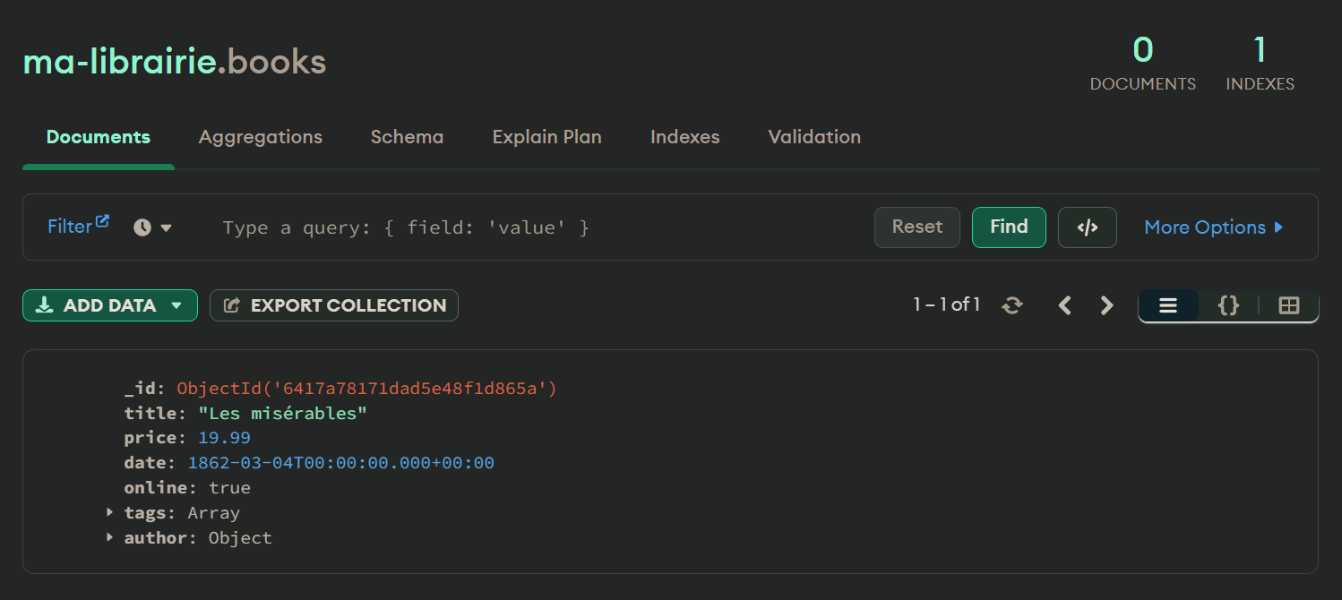The height and width of the screenshot is (600, 1342).
Task: Open the Aggregations tab
Action: coord(260,137)
